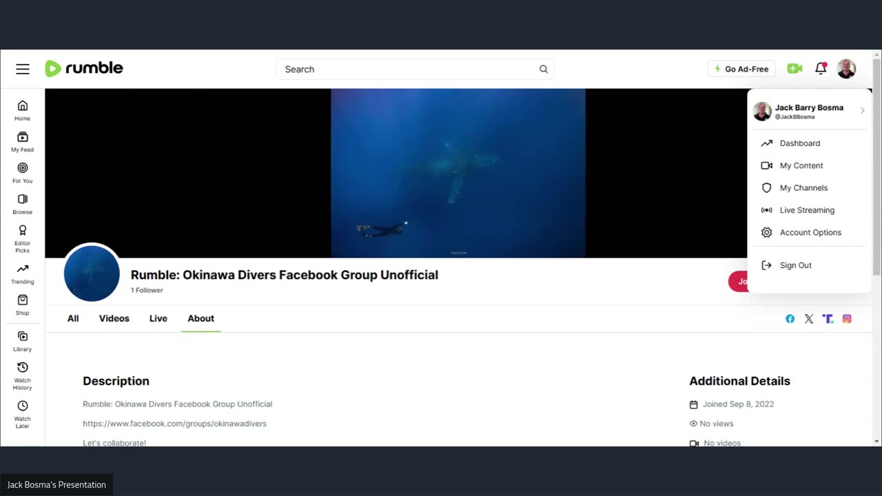This screenshot has height=496, width=882.
Task: Click the '1 Follower' text
Action: click(x=147, y=290)
